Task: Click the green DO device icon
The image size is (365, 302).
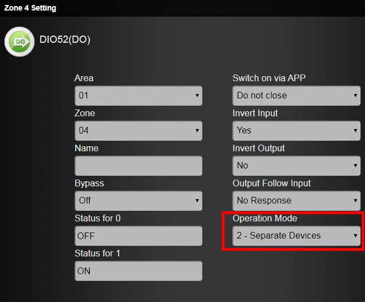Action: (20, 41)
